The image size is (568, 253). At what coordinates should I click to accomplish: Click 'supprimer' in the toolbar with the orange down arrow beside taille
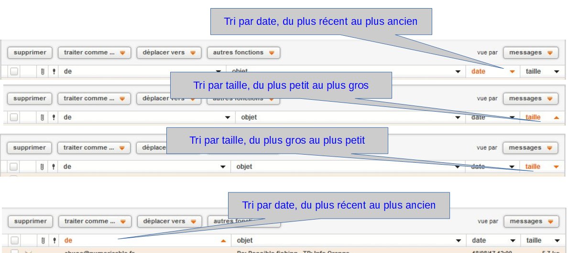point(30,148)
